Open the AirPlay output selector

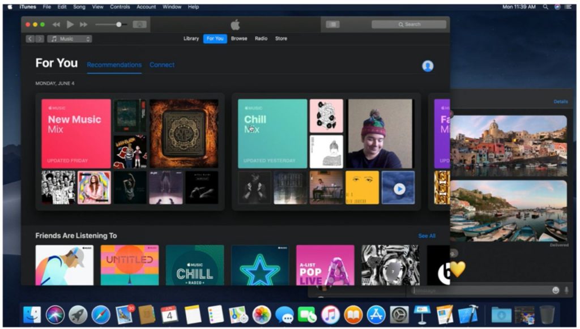click(x=139, y=24)
